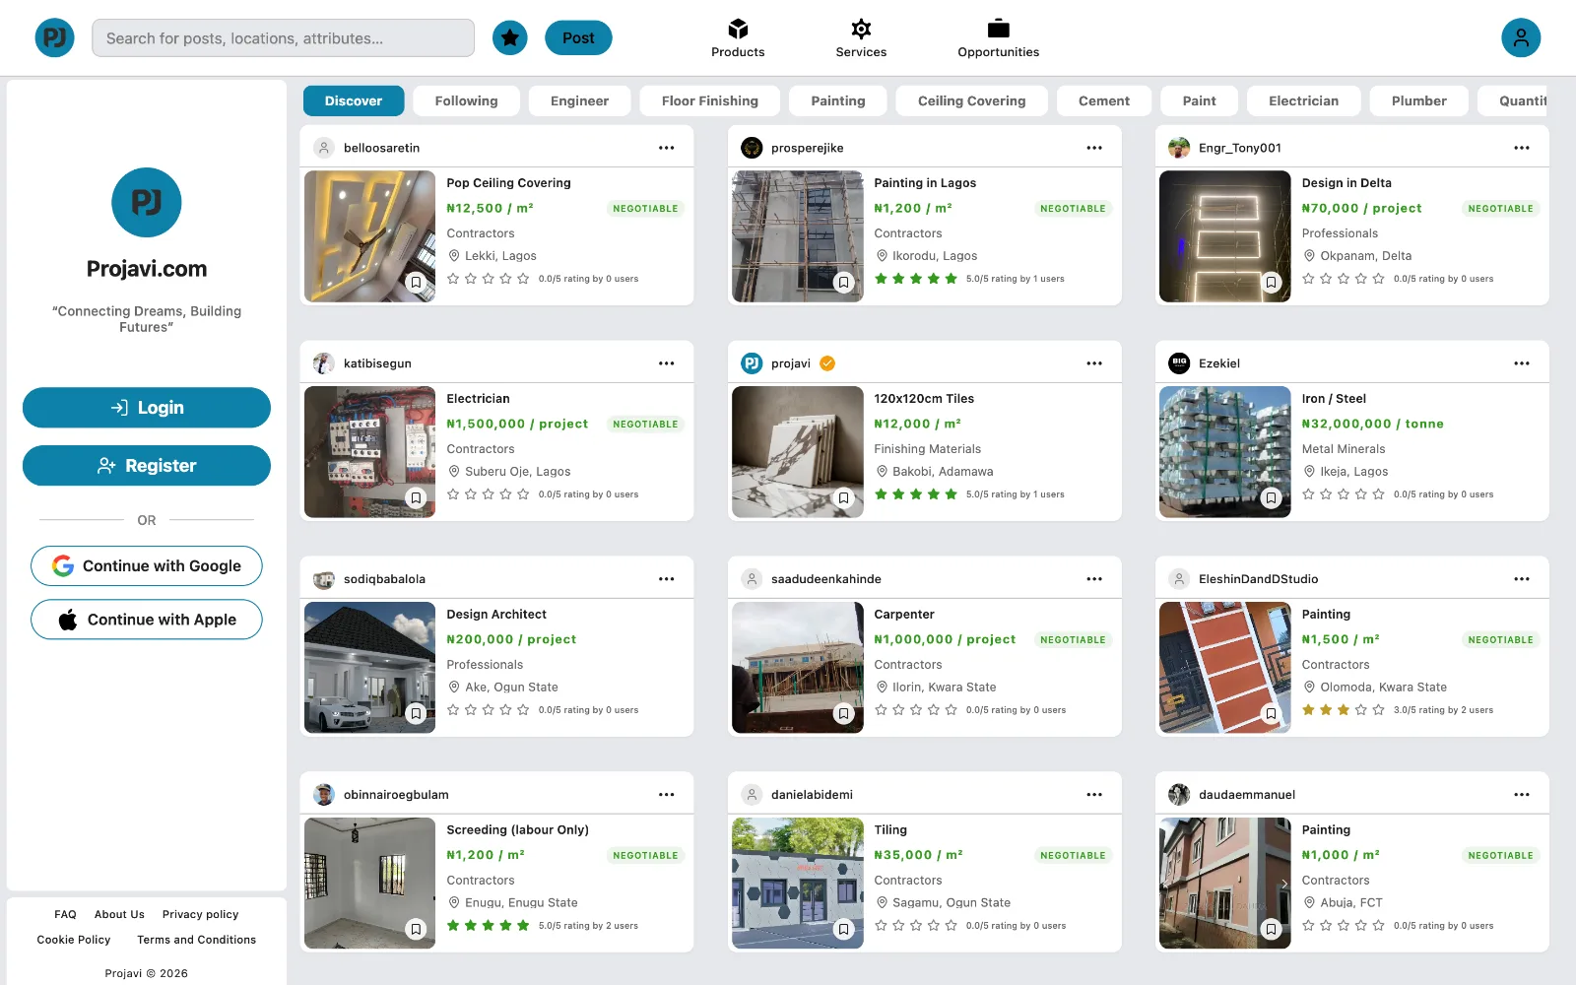Open the Privacy policy link
1576x985 pixels.
(200, 914)
